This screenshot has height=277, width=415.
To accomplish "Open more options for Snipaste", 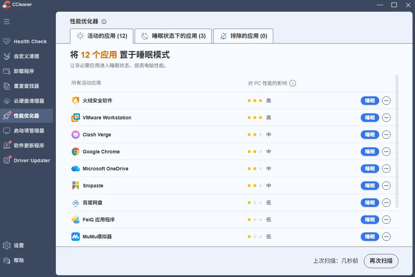I will click(386, 186).
